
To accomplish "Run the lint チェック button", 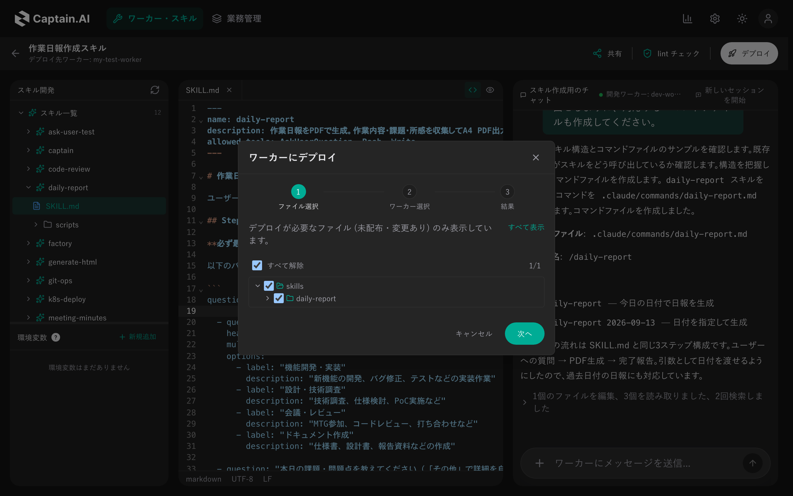I will [671, 53].
